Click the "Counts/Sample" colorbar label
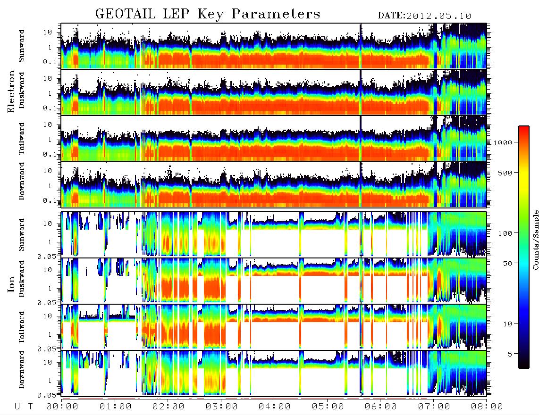The image size is (539, 415). click(535, 240)
